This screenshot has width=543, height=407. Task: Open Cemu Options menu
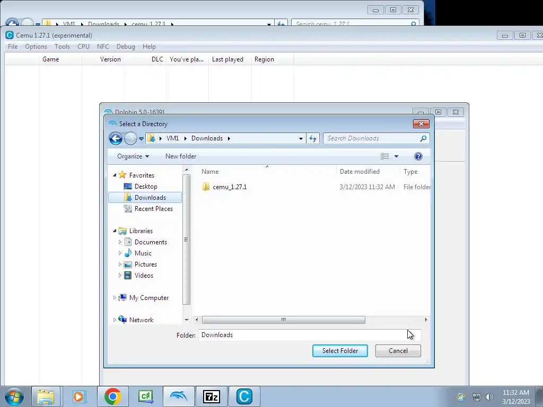point(36,47)
